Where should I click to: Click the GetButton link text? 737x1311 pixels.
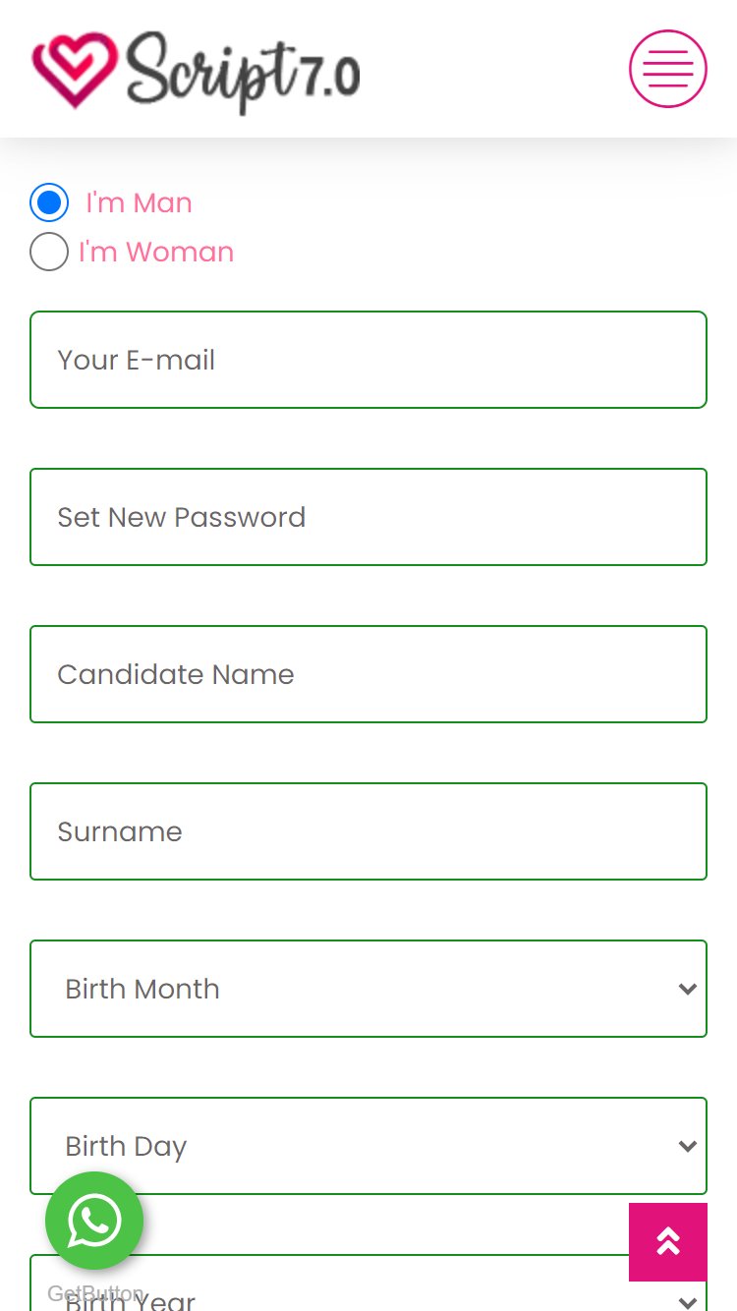(95, 1293)
